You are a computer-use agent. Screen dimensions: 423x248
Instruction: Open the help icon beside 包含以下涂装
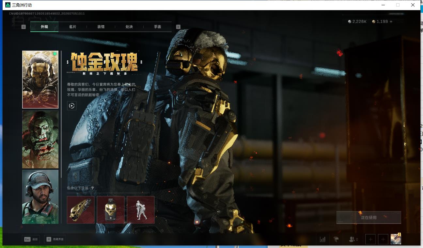[92, 188]
